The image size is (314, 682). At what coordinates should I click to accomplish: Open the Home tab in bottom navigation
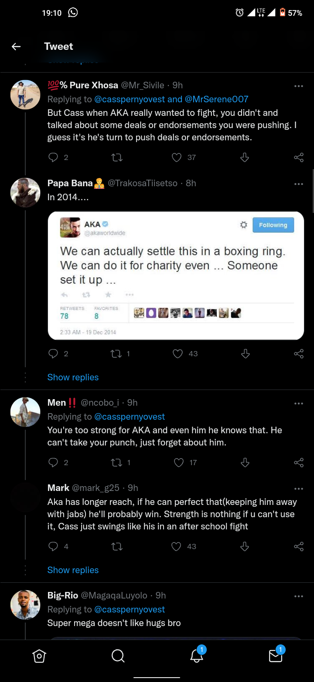(x=39, y=656)
